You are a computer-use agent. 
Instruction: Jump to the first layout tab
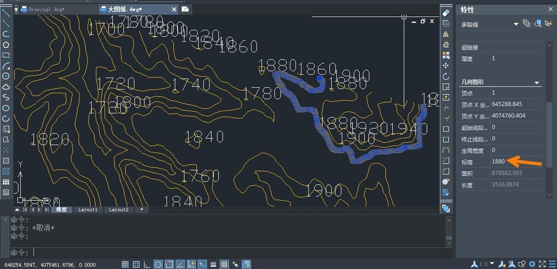click(x=25, y=210)
